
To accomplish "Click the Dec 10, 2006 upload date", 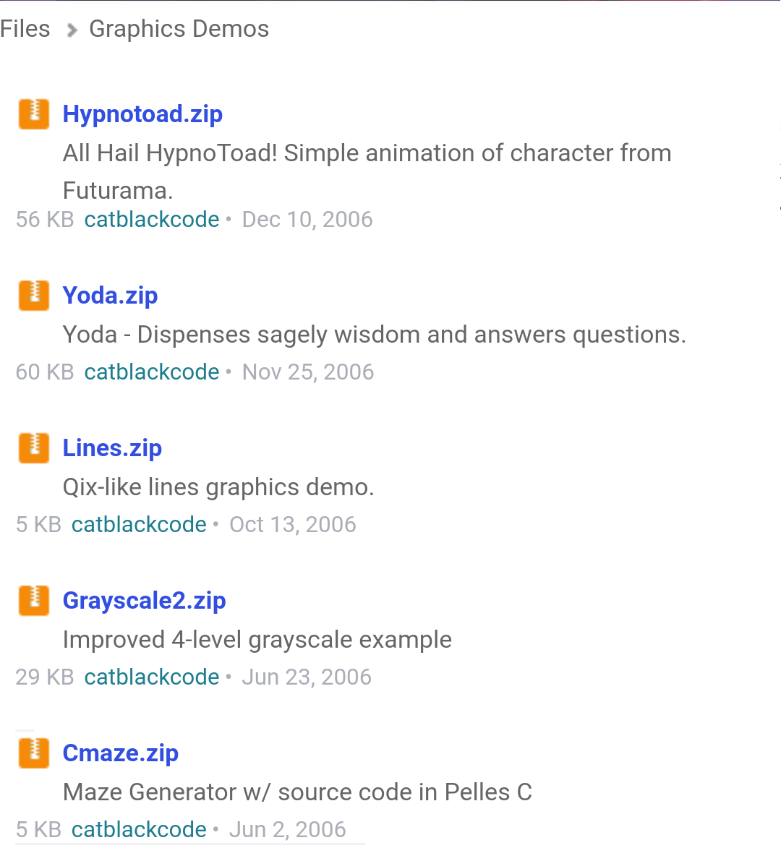I will pos(307,220).
